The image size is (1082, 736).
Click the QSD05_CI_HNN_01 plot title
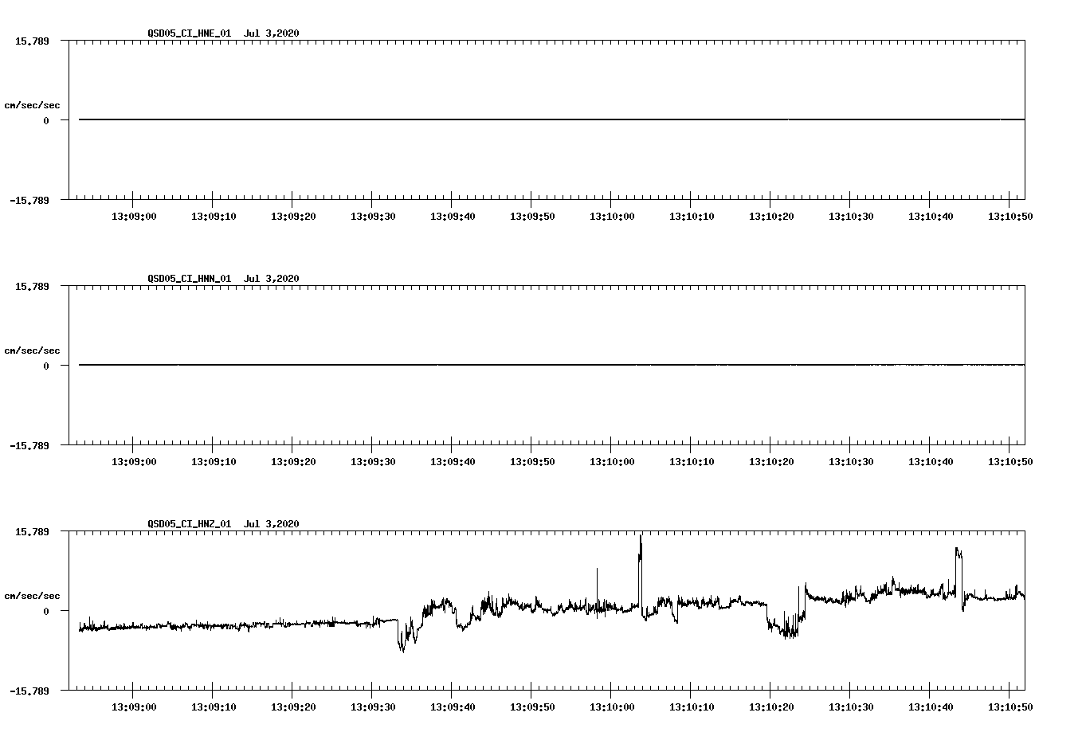tap(189, 278)
